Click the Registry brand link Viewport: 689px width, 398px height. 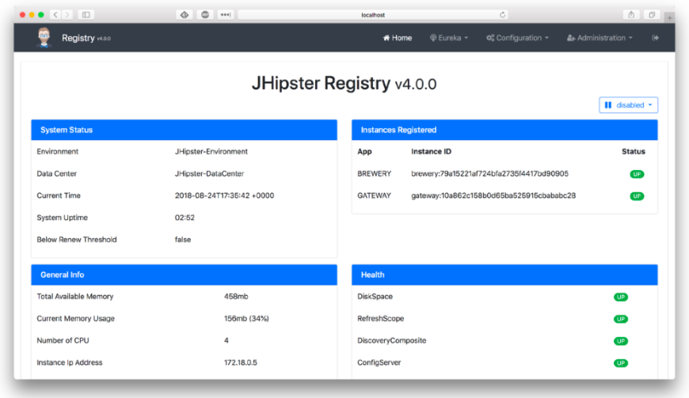78,38
